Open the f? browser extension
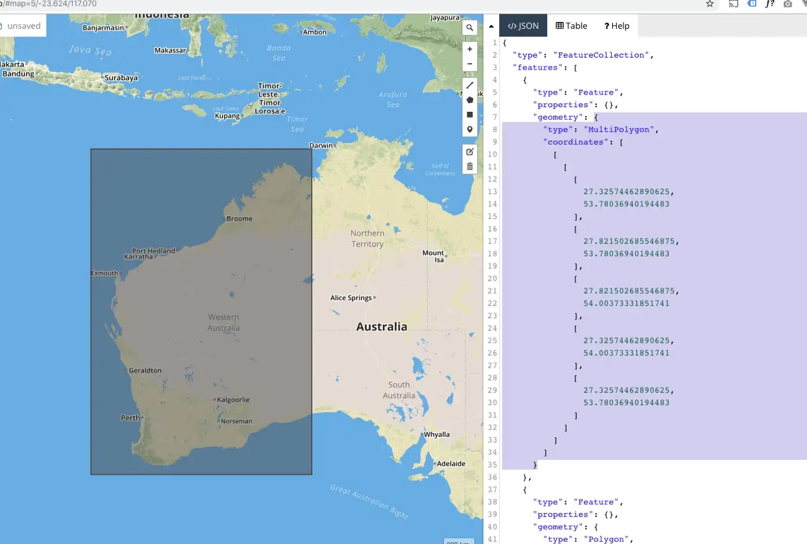Viewport: 807px width, 544px height. pos(770,4)
